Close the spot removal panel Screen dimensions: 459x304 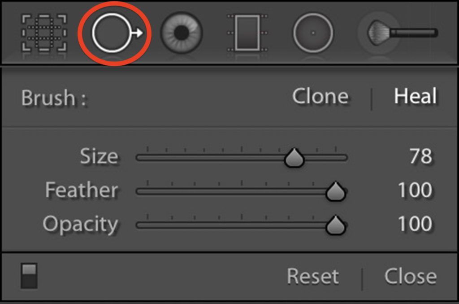click(x=410, y=277)
